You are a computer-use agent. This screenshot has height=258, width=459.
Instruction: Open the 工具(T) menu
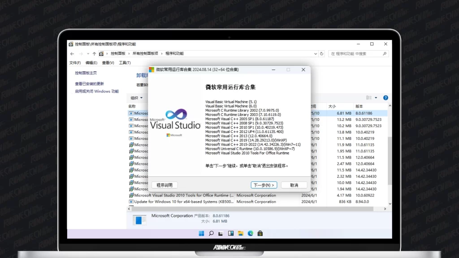[125, 63]
